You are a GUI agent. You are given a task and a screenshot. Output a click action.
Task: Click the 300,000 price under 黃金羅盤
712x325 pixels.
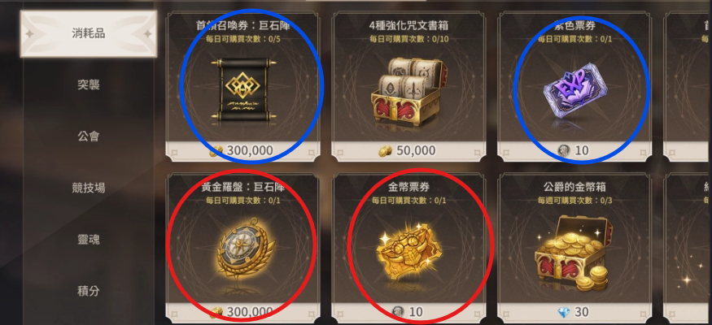point(242,312)
